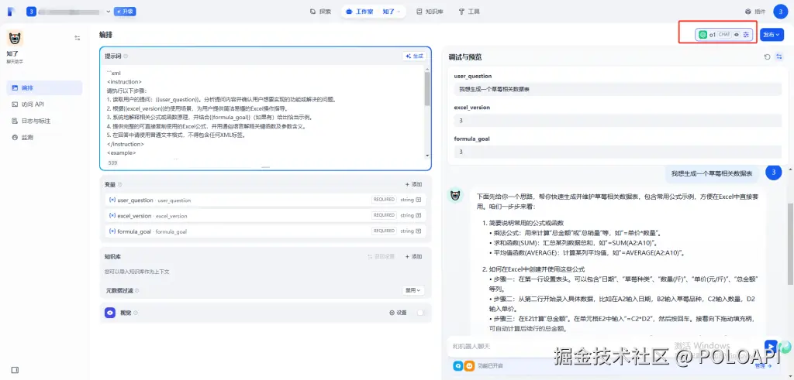The image size is (794, 380).
Task: Click the help icon next to 变量
Action: pyautogui.click(x=120, y=184)
